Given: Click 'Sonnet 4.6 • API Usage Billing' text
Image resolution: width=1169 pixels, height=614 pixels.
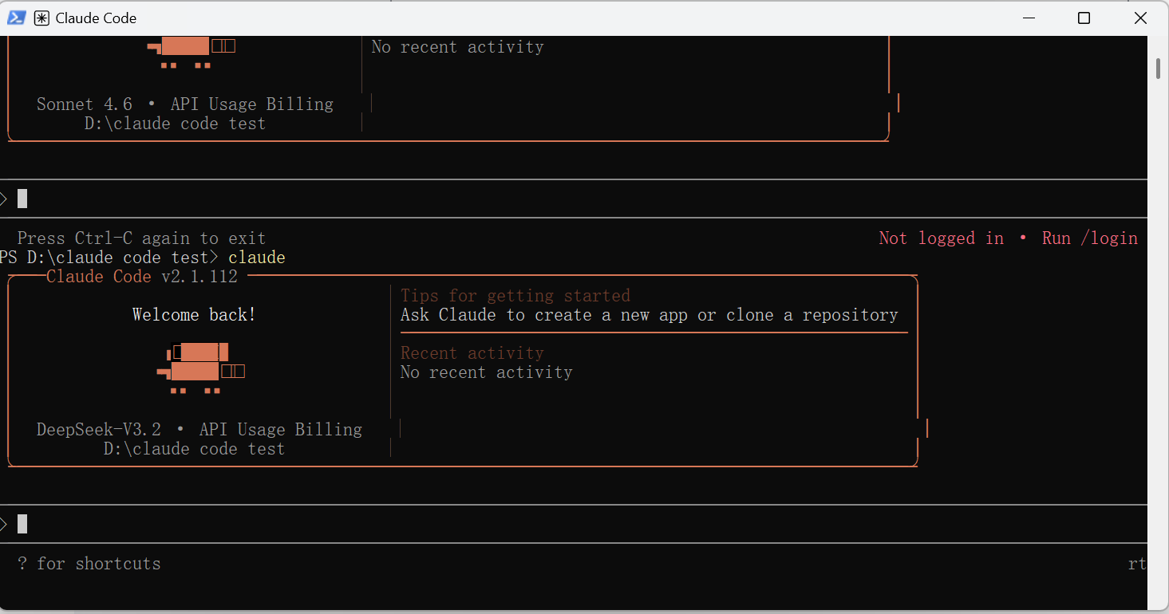Looking at the screenshot, I should [185, 104].
